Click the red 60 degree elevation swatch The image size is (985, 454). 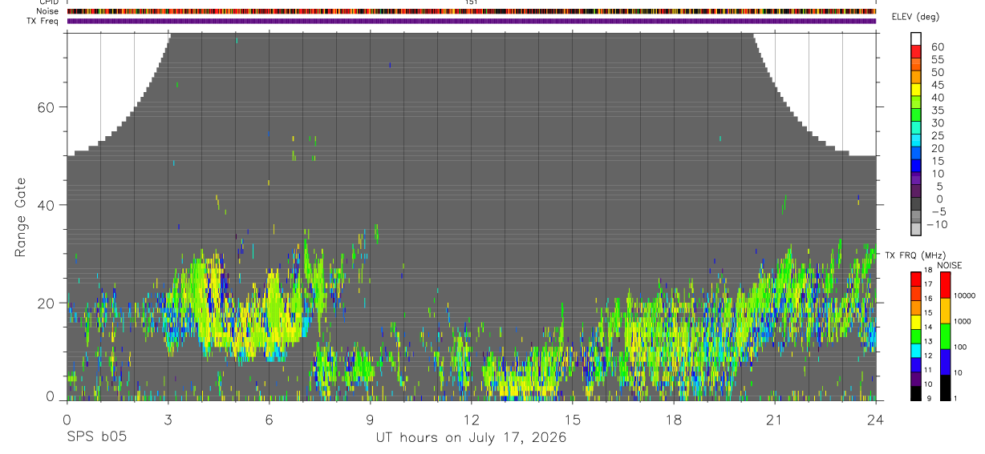pos(916,51)
